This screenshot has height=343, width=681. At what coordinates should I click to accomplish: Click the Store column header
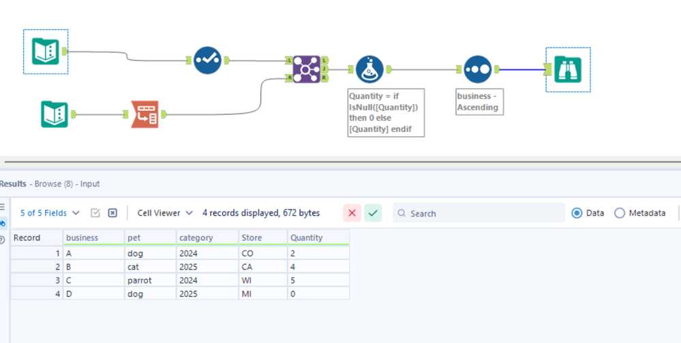click(x=262, y=238)
